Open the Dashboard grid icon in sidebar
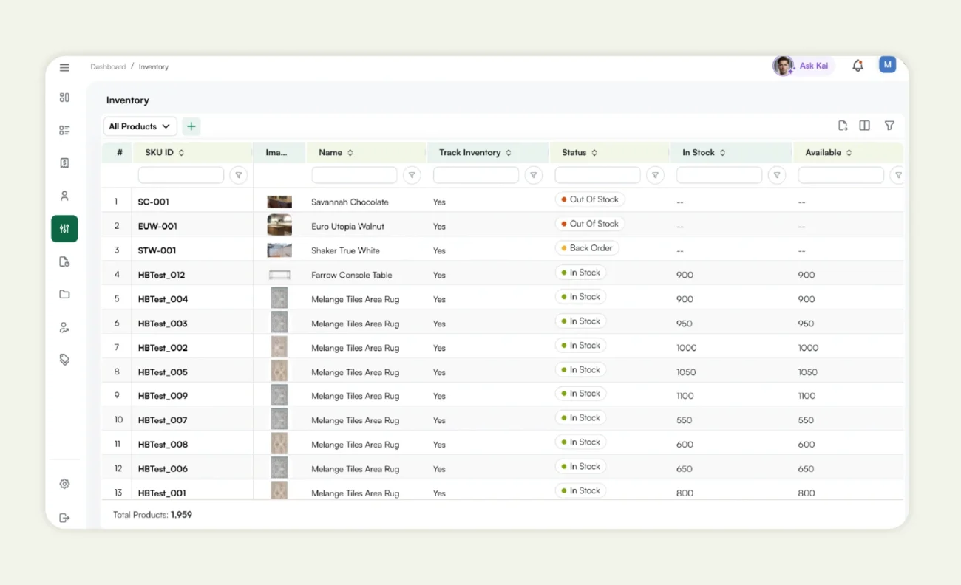 (x=64, y=97)
